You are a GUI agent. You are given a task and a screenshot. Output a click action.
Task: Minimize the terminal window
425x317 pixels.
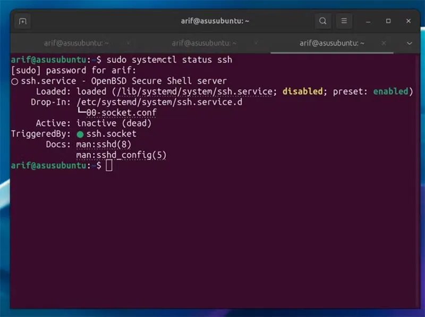point(368,21)
